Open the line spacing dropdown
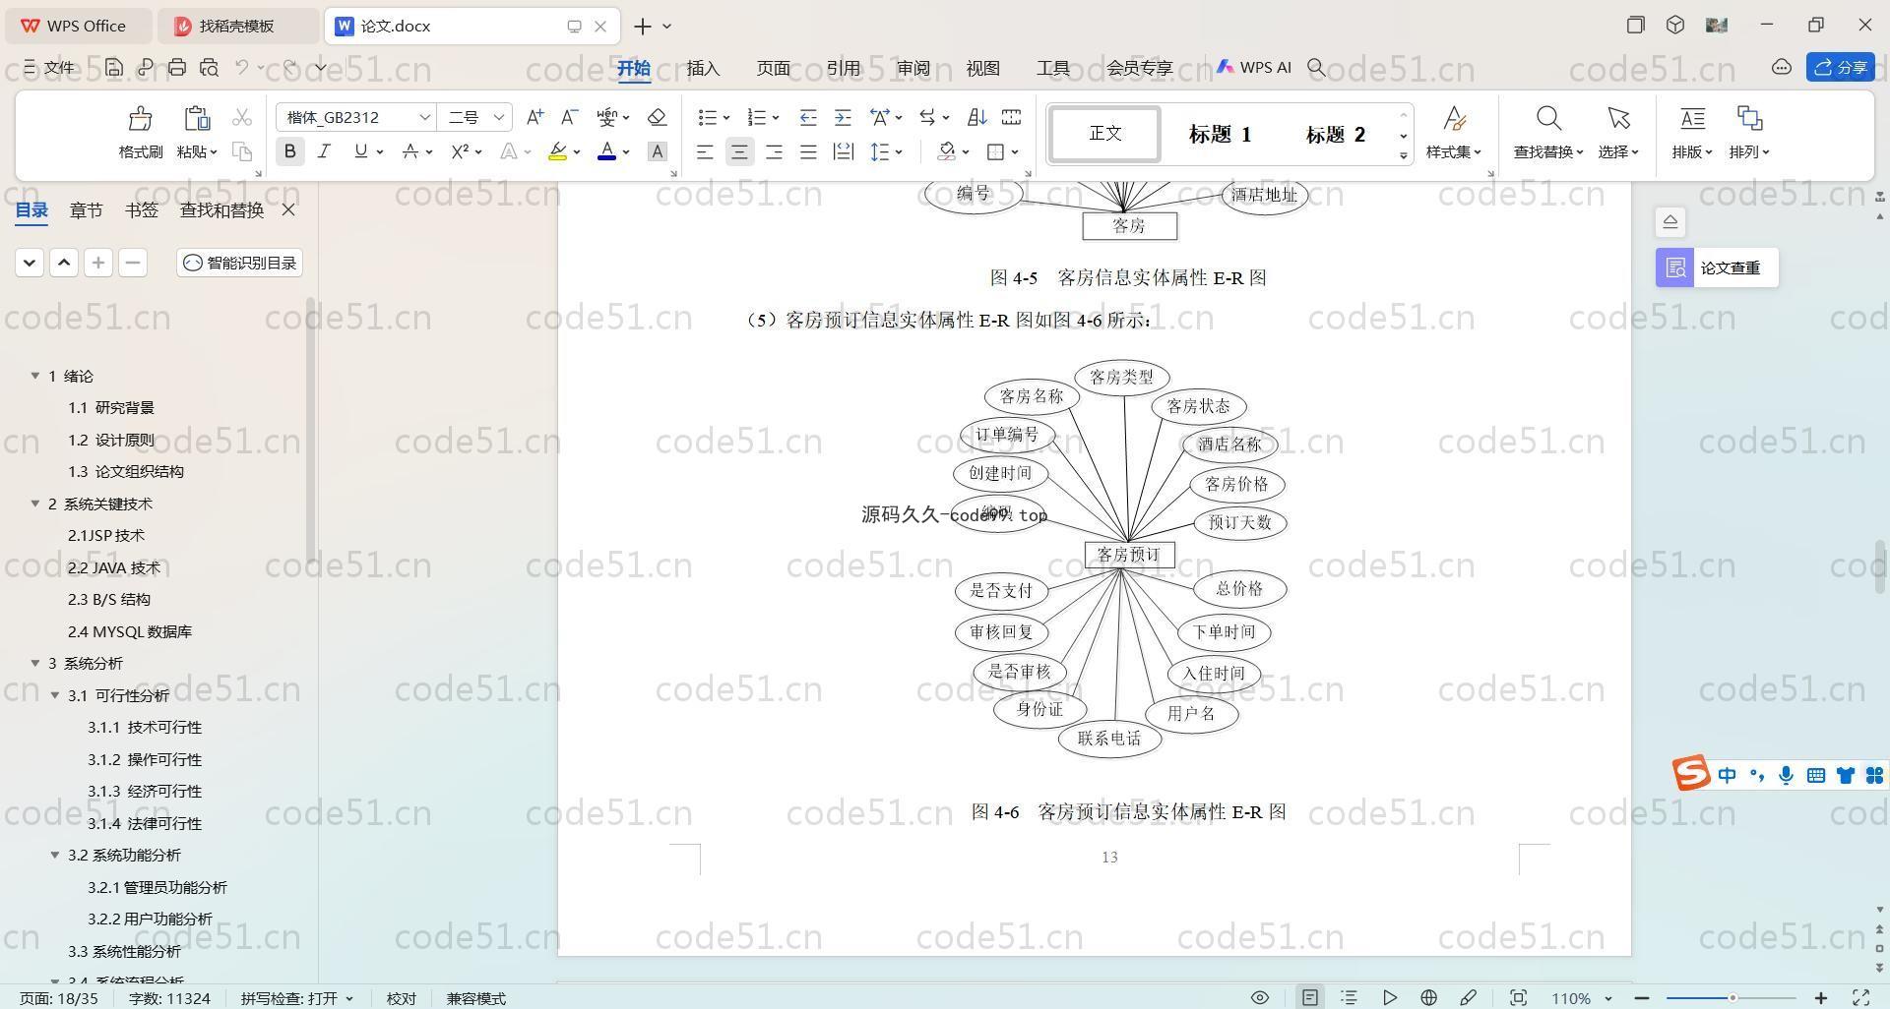Image resolution: width=1890 pixels, height=1009 pixels. pos(899,152)
